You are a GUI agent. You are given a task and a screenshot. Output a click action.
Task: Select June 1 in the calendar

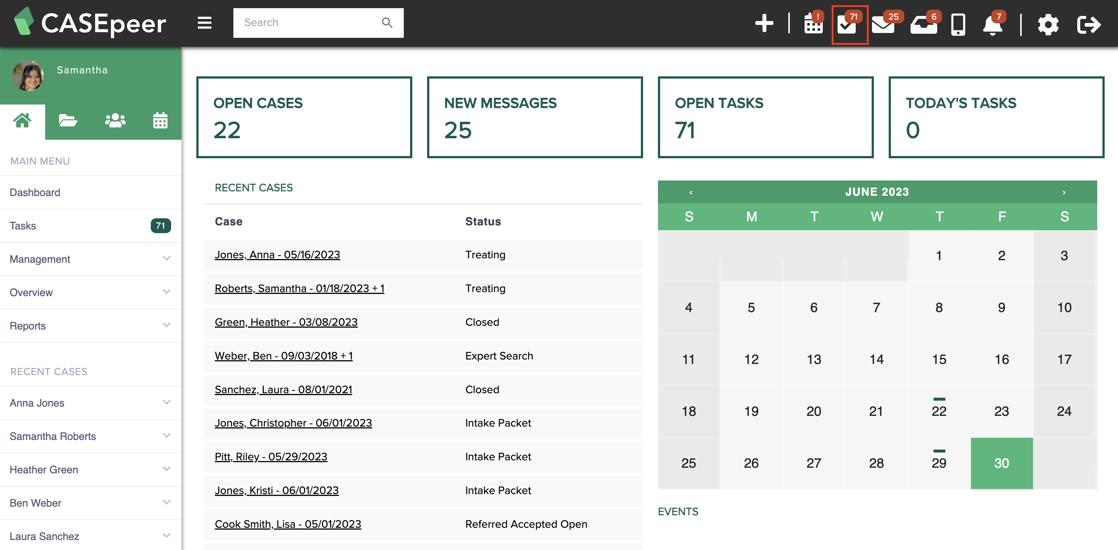pos(939,256)
